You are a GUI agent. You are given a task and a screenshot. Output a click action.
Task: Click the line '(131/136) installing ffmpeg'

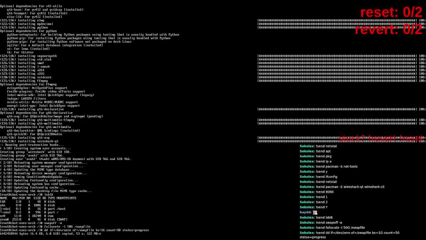[x=24, y=81]
